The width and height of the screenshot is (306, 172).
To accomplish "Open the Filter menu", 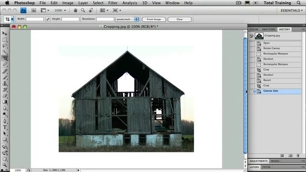I will [113, 3].
